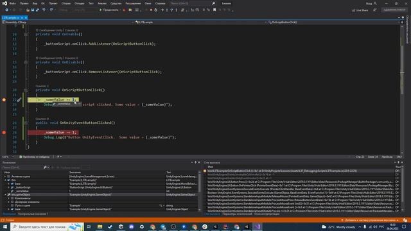The image size is (411, 231).
Task: Click the weather widget on taskbar
Action: click(x=338, y=227)
